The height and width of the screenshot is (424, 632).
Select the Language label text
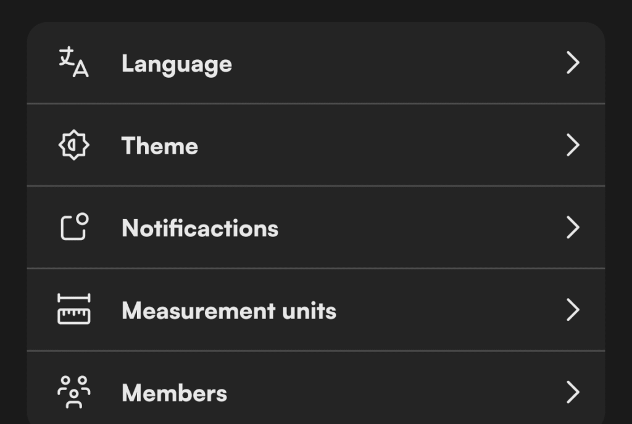177,64
